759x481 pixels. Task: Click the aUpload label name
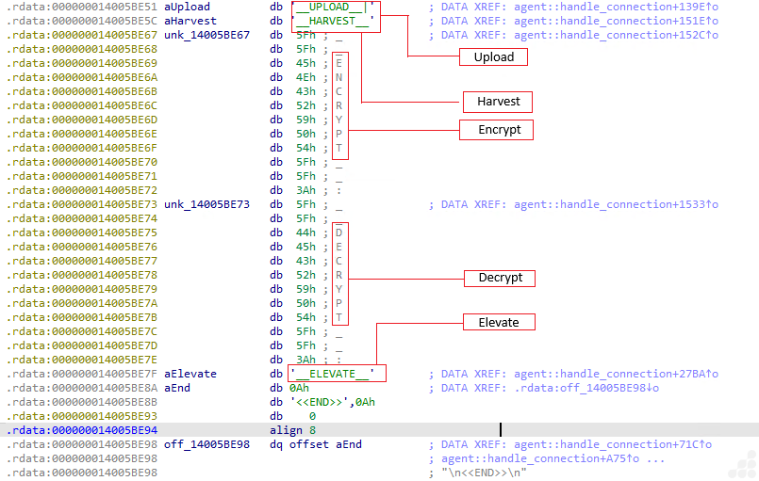point(187,7)
